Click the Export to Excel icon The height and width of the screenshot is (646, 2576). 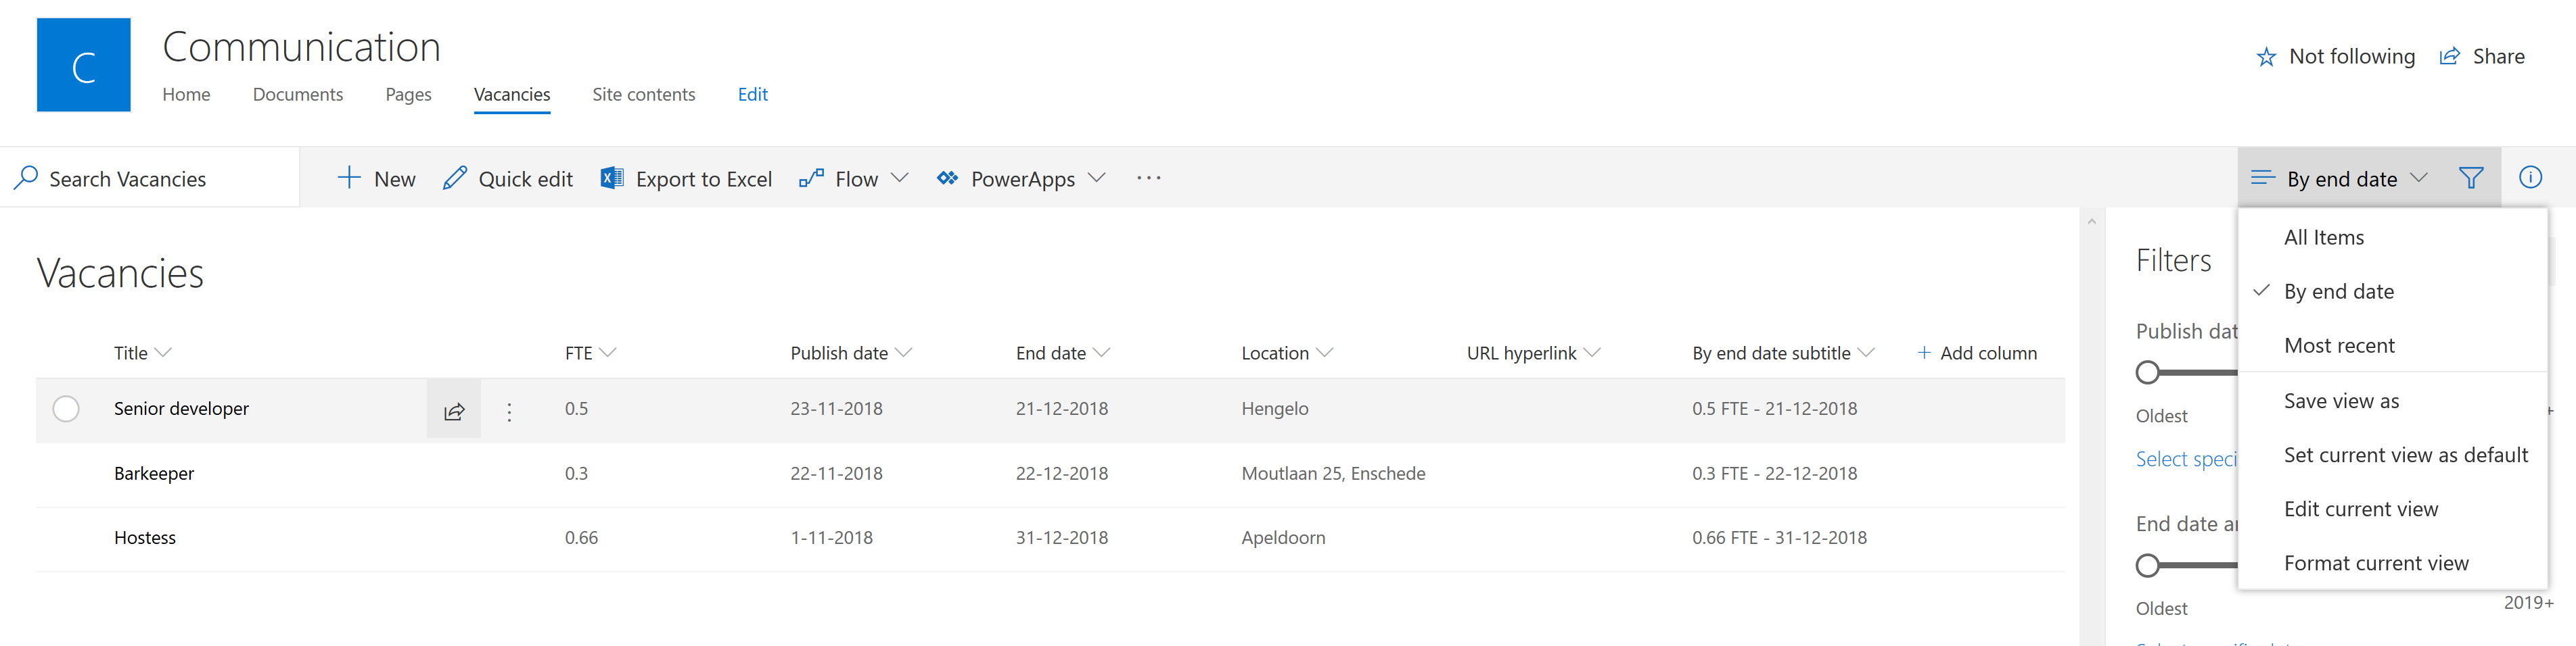pyautogui.click(x=612, y=178)
